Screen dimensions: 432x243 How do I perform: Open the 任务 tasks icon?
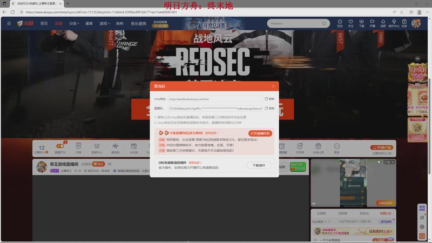pos(404,23)
